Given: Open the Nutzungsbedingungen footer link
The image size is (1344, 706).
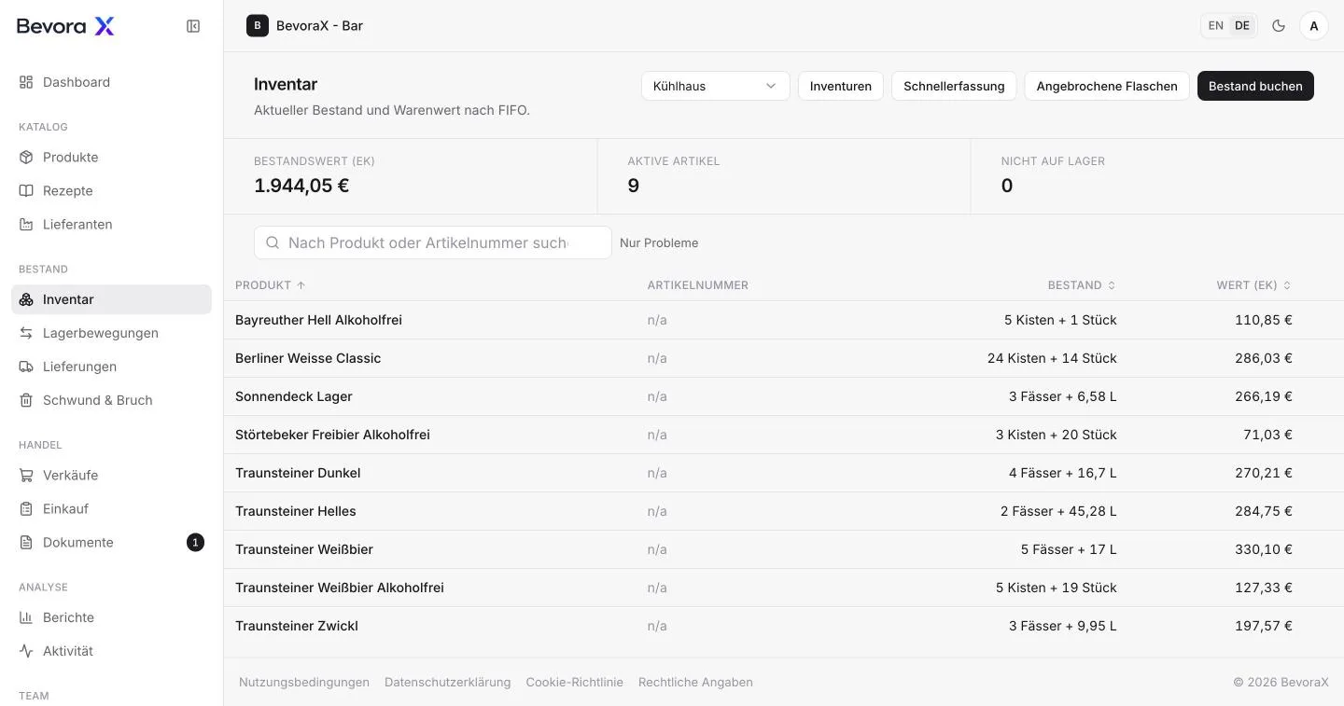Looking at the screenshot, I should coord(304,683).
